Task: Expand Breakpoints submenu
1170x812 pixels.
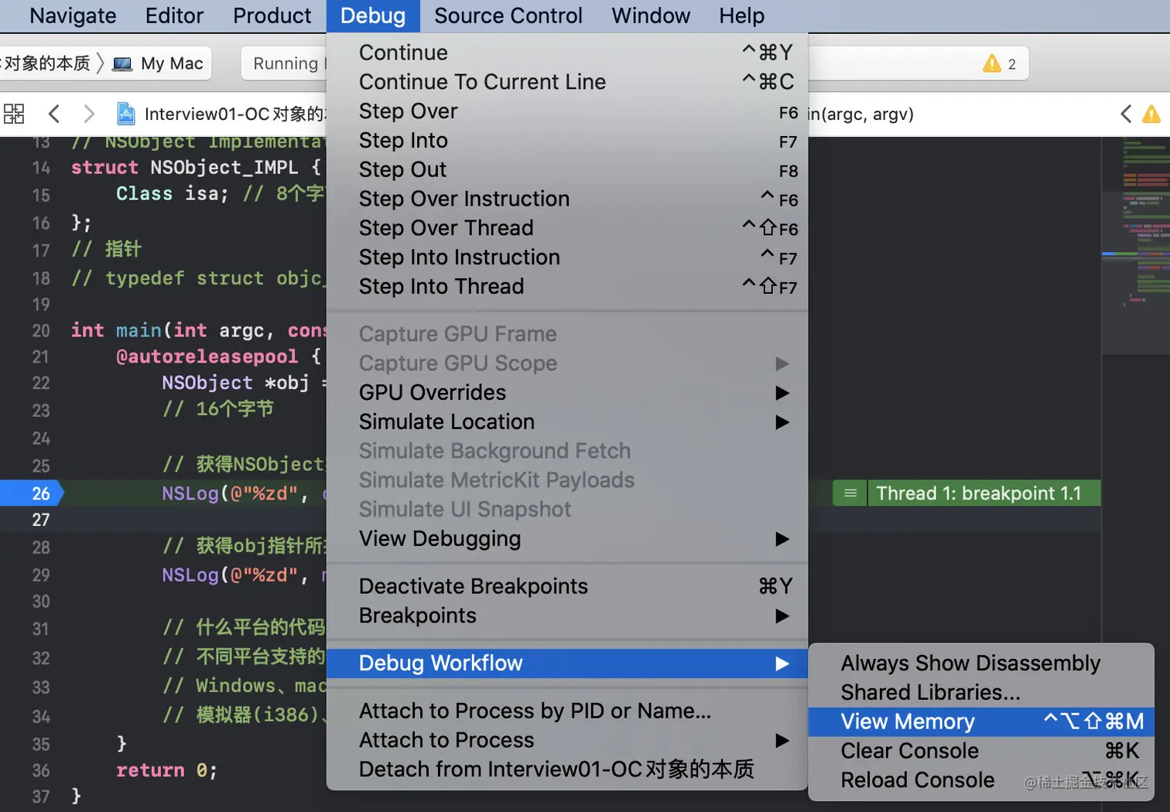Action: pyautogui.click(x=567, y=616)
